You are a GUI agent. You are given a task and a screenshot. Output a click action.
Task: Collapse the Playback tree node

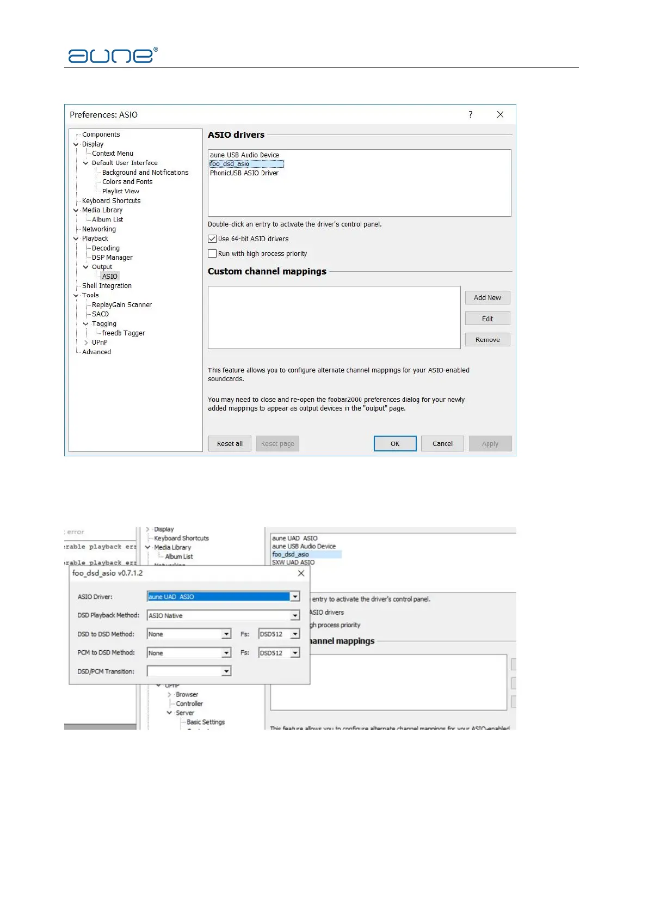76,239
